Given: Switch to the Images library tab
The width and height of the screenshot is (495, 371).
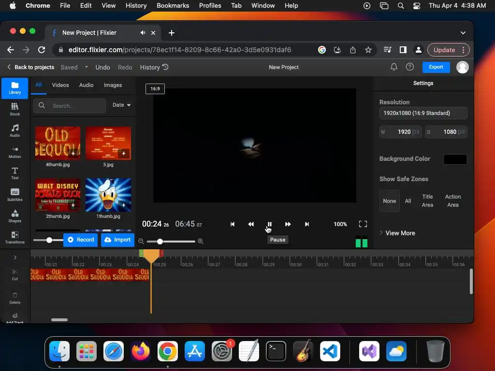Looking at the screenshot, I should point(113,85).
